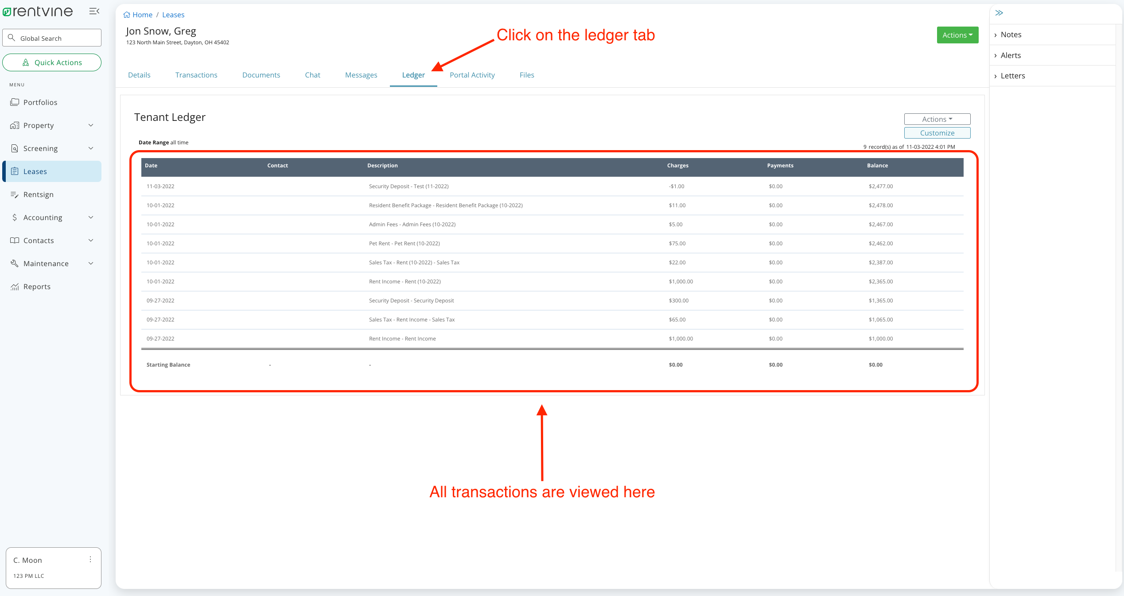Expand the right side panel
The width and height of the screenshot is (1124, 596).
[999, 13]
